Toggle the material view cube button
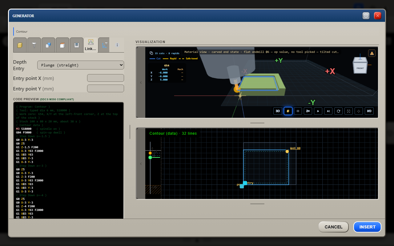This screenshot has width=394, height=246. pyautogui.click(x=288, y=111)
